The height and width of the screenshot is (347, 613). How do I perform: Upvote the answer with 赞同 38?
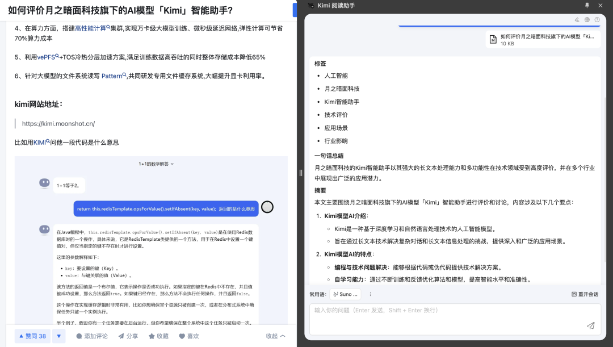[x=32, y=336]
